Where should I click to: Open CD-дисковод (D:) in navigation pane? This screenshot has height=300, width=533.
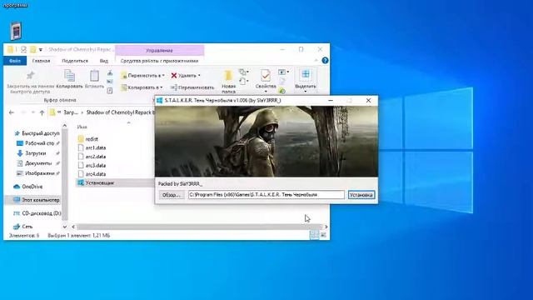pyautogui.click(x=37, y=213)
